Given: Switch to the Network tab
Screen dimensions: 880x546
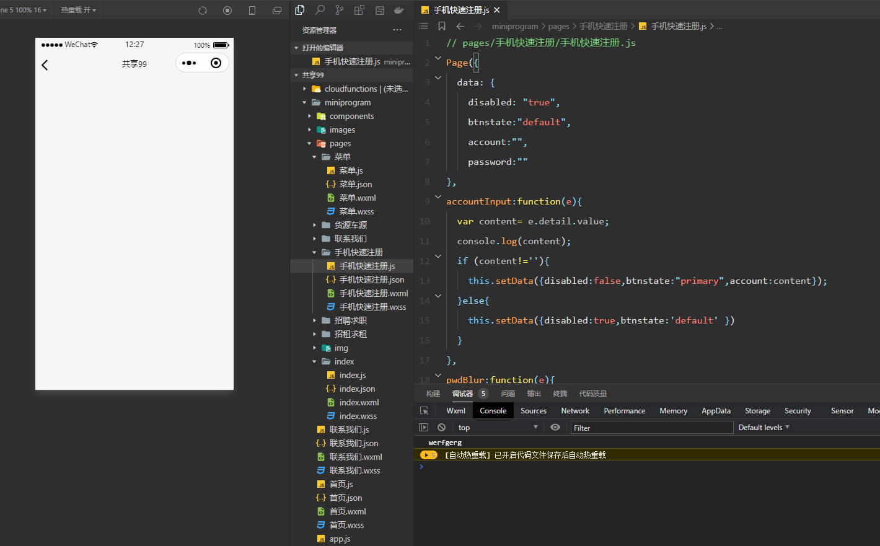Looking at the screenshot, I should (x=575, y=411).
